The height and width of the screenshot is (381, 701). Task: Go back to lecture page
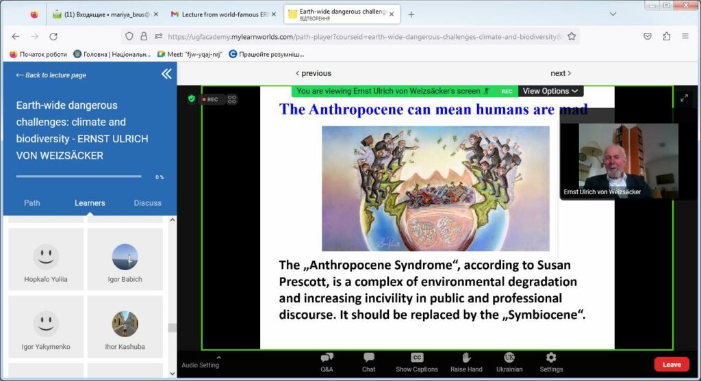click(x=51, y=75)
